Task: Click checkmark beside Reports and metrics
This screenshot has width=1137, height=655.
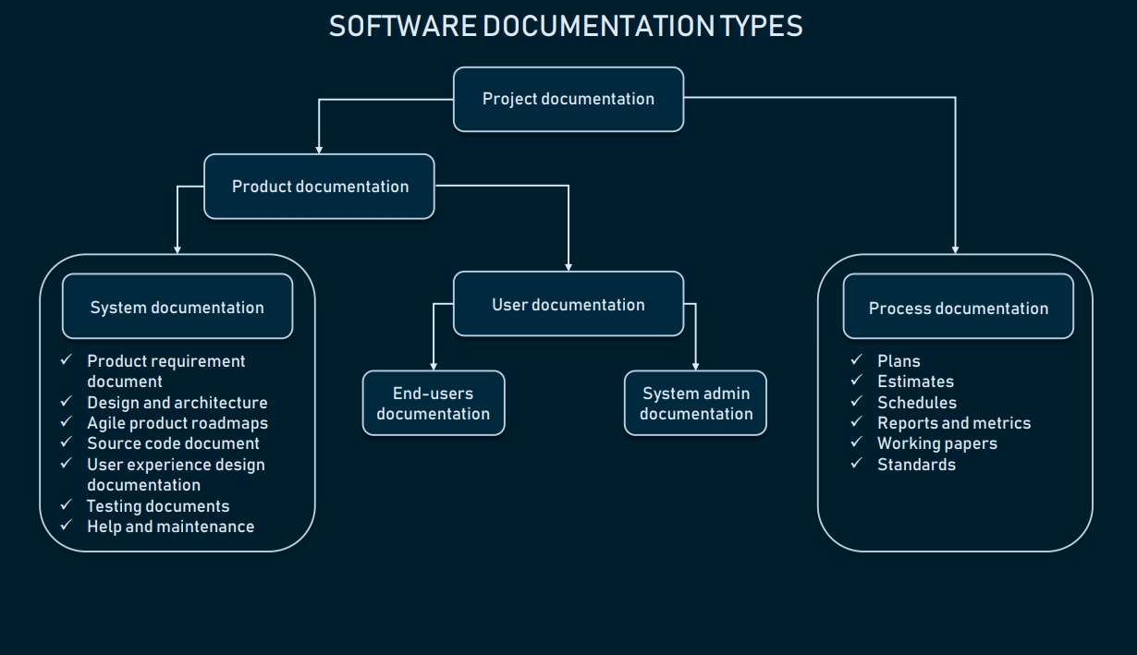Action: pos(856,422)
